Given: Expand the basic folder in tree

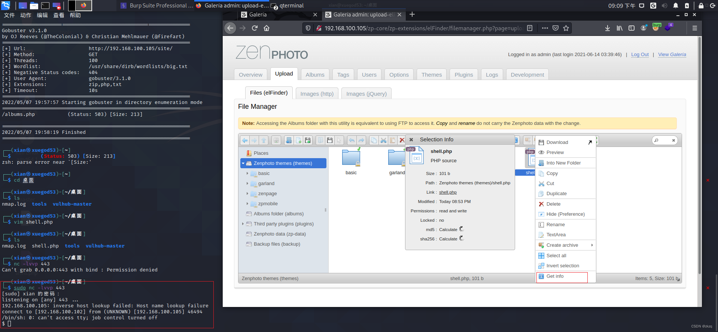Looking at the screenshot, I should coord(247,173).
